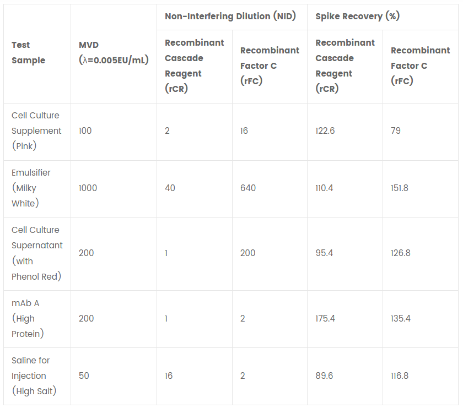Viewport: 463px width, 408px height.
Task: Click the rFC dilution value 640
Action: coord(248,188)
